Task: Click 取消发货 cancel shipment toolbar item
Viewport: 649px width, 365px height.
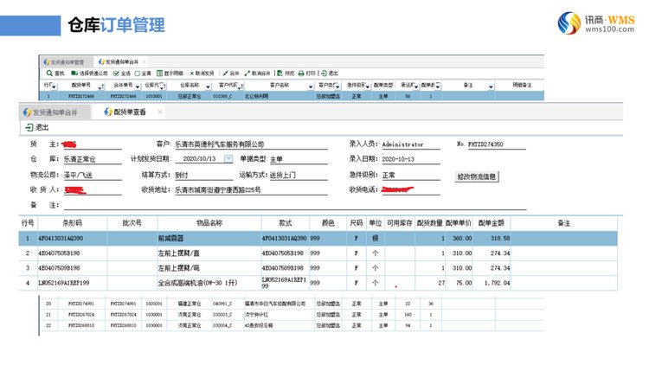Action: 202,74
